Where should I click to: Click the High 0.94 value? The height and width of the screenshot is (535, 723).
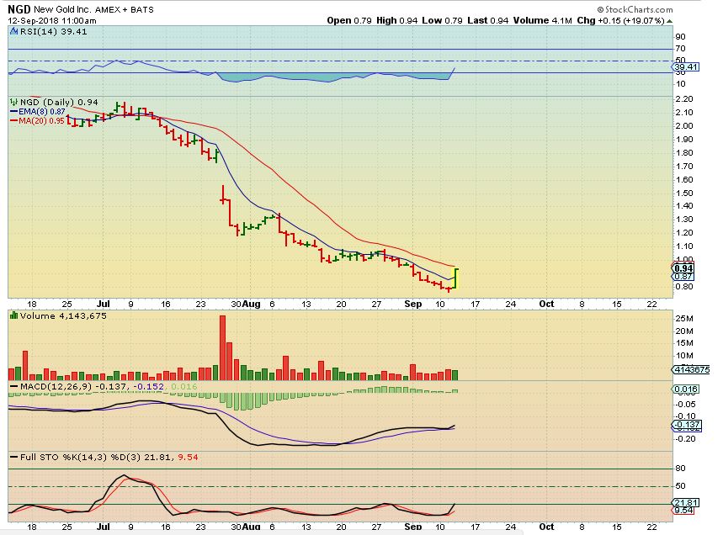397,20
